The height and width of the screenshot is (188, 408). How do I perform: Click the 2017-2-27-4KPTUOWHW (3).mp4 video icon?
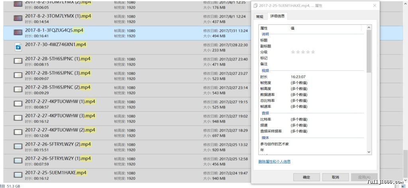[x=18, y=118]
